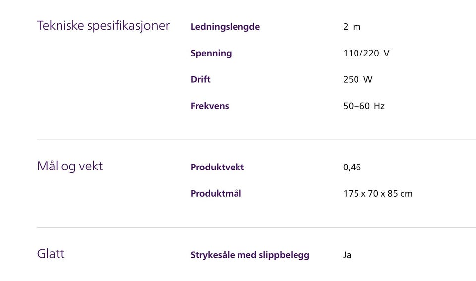Select the Drift label
This screenshot has height=281, width=476.
[x=200, y=79]
